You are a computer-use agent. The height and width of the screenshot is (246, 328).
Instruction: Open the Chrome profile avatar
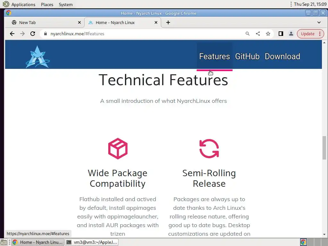[x=291, y=34]
